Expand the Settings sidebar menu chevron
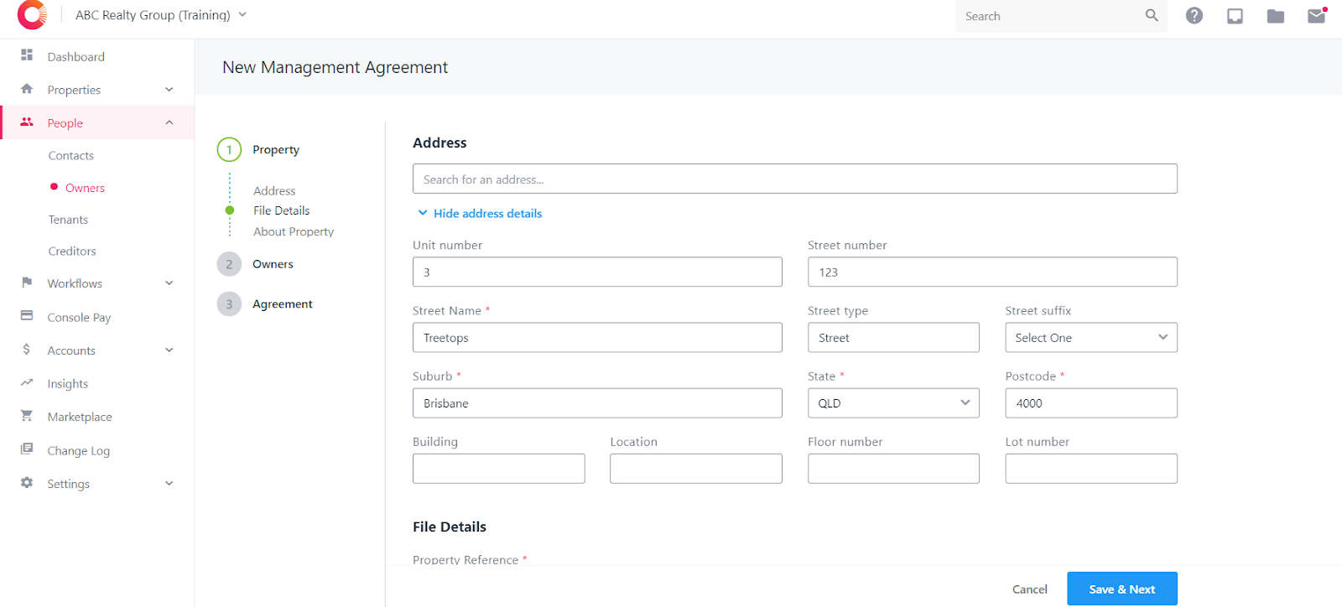The height and width of the screenshot is (607, 1342). pos(169,484)
